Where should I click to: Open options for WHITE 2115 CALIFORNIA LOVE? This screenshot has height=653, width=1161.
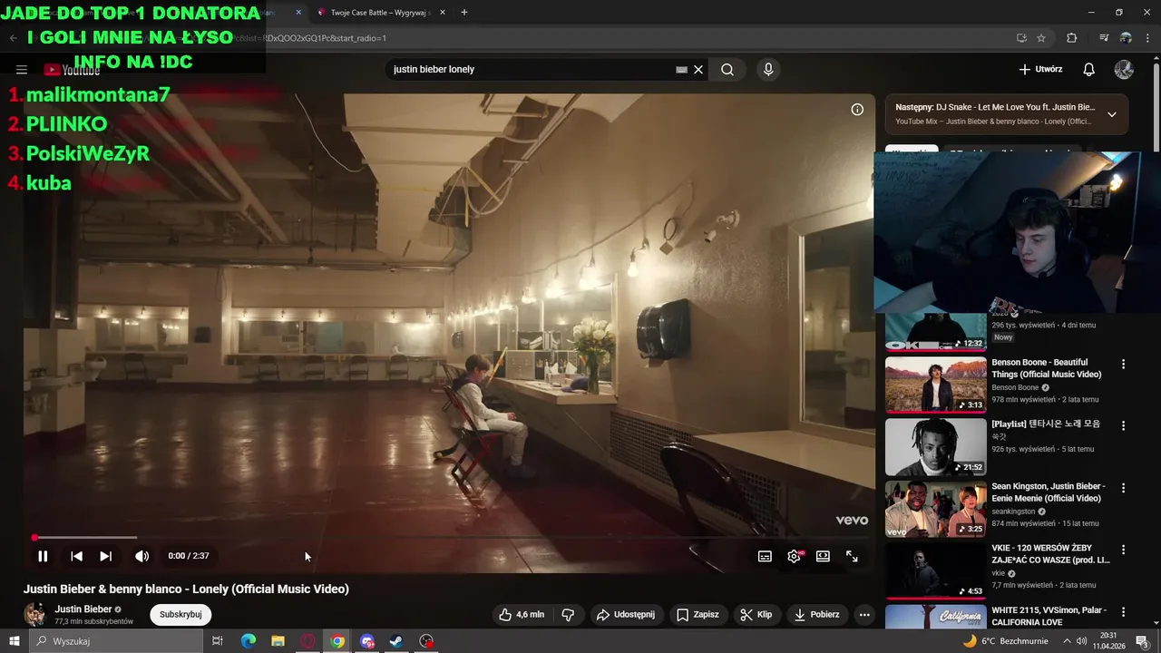click(1123, 612)
